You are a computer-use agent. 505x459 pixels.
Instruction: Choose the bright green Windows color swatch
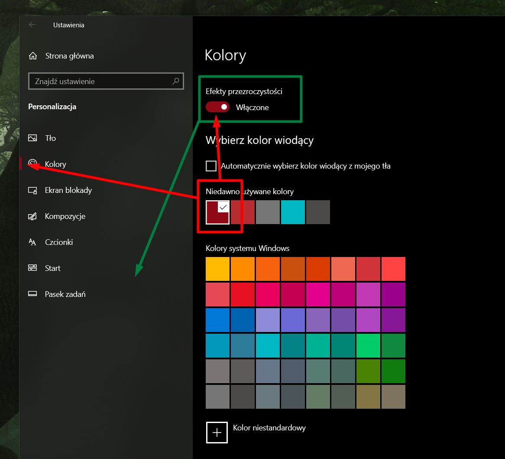pos(368,345)
